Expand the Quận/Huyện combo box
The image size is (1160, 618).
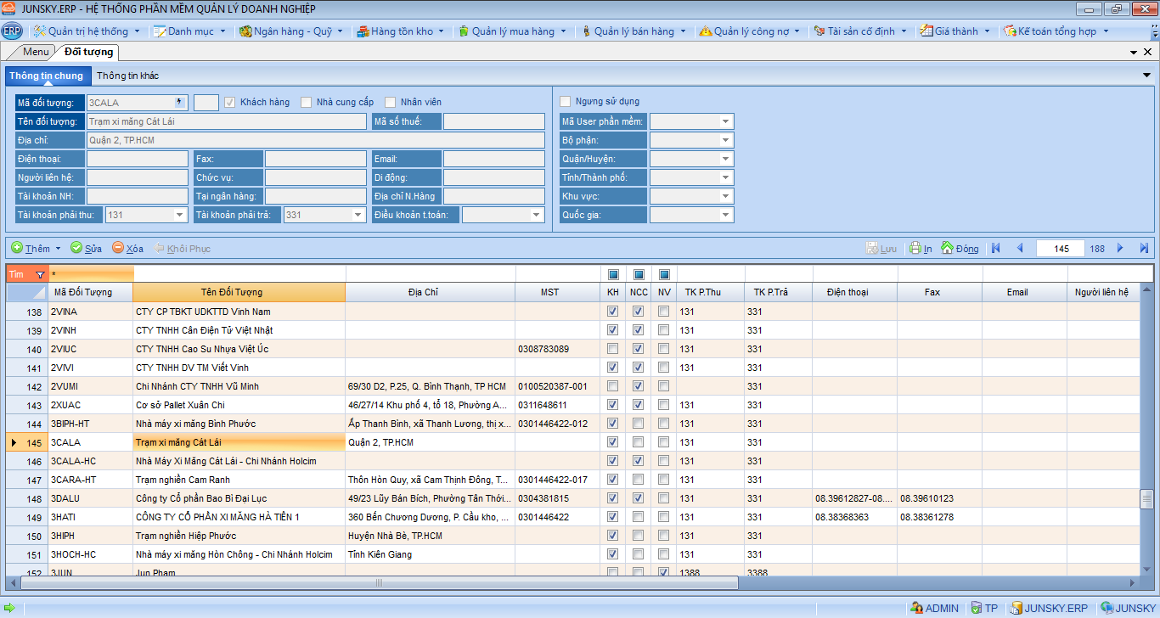pyautogui.click(x=725, y=159)
